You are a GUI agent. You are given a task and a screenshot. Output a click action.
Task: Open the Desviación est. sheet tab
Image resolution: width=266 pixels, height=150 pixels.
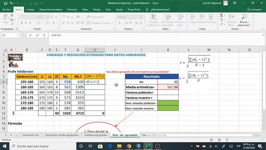click(30, 135)
